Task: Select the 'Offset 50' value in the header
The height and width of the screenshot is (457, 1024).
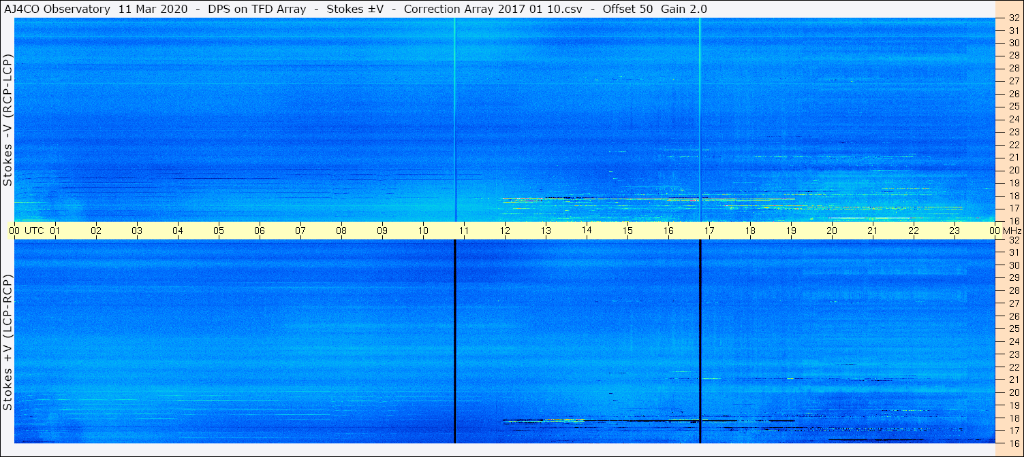Action: click(x=629, y=9)
